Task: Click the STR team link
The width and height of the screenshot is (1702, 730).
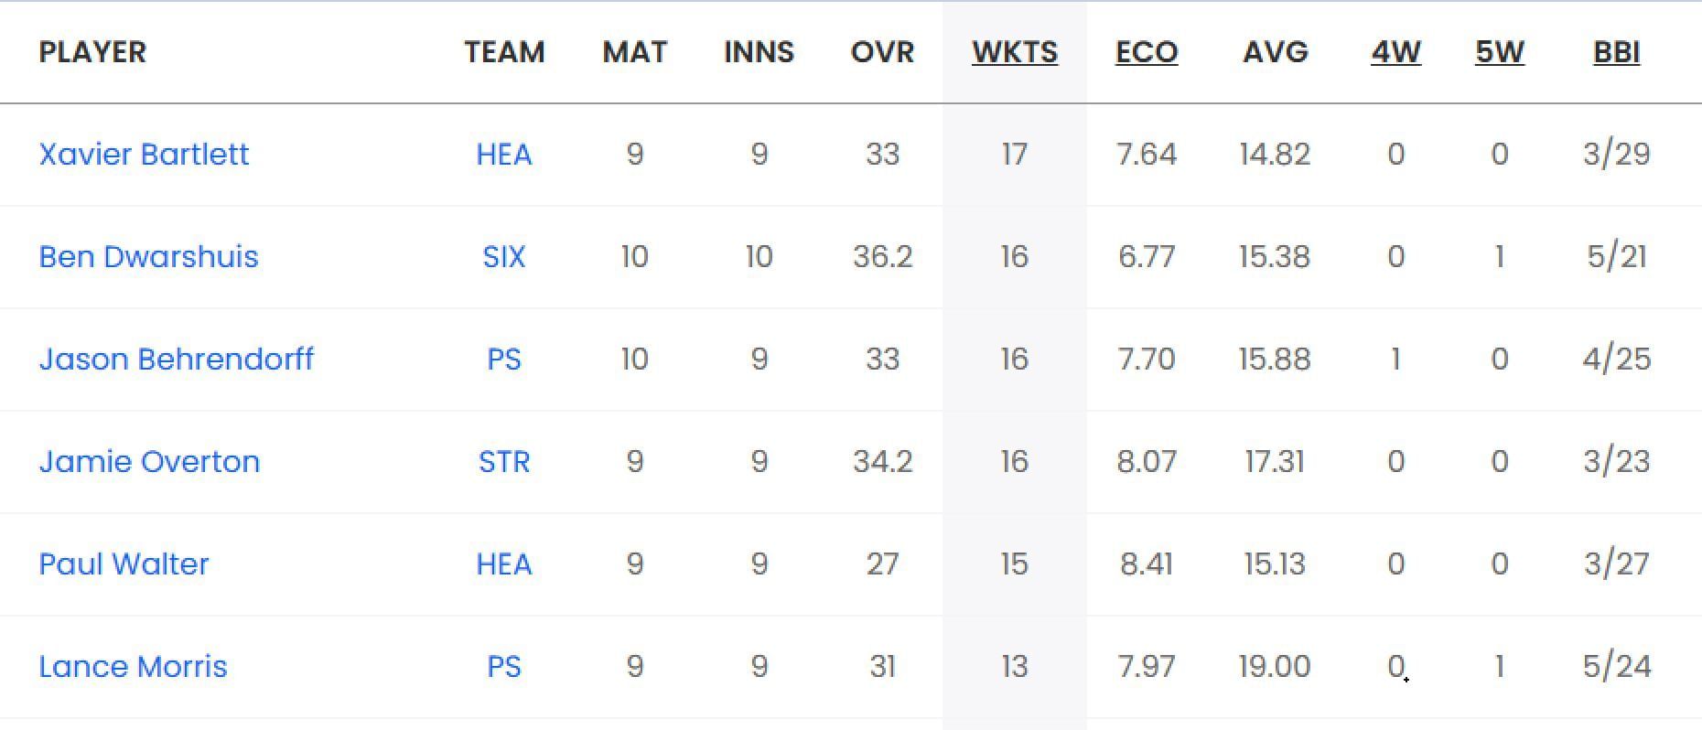Action: pyautogui.click(x=503, y=461)
